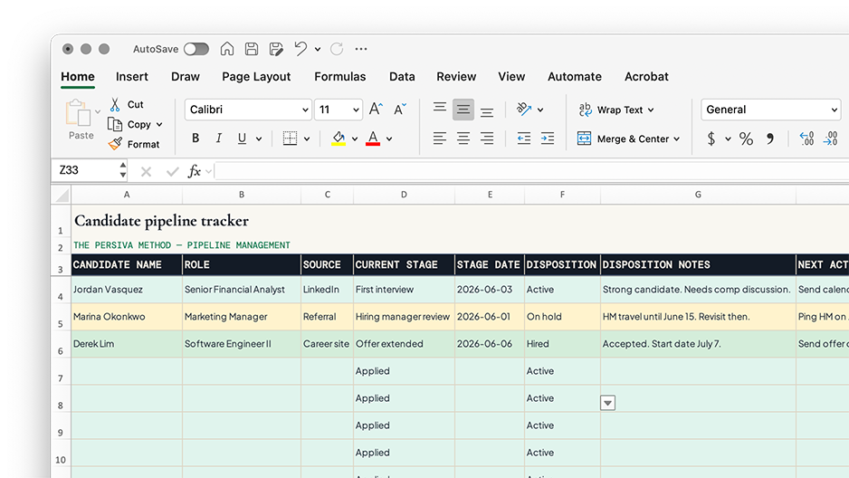Click the Insert Function fx icon
This screenshot has height=478, width=849.
pyautogui.click(x=194, y=172)
